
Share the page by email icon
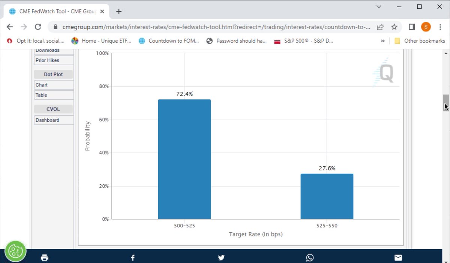tap(398, 257)
